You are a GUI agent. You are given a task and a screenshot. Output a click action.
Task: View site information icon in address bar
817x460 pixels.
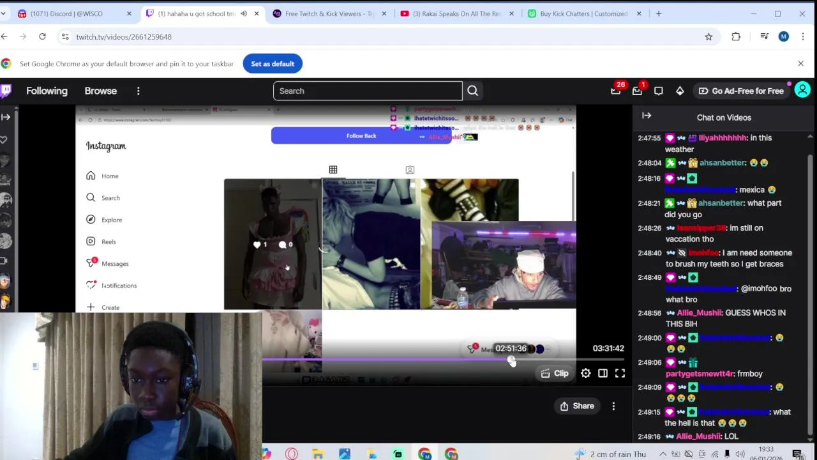(64, 36)
